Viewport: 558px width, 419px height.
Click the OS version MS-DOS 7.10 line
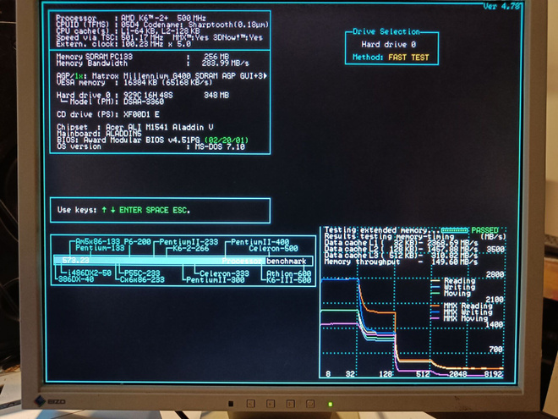point(150,146)
